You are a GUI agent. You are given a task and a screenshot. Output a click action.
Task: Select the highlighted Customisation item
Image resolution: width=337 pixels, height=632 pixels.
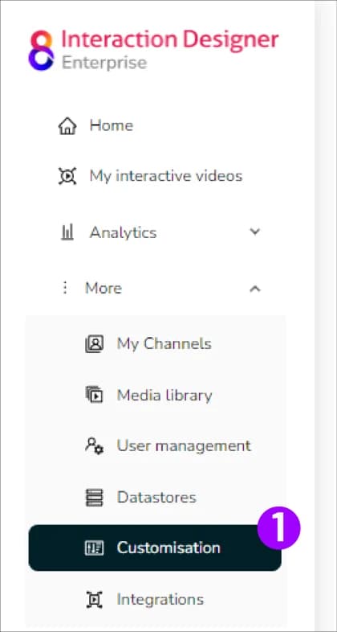[155, 548]
